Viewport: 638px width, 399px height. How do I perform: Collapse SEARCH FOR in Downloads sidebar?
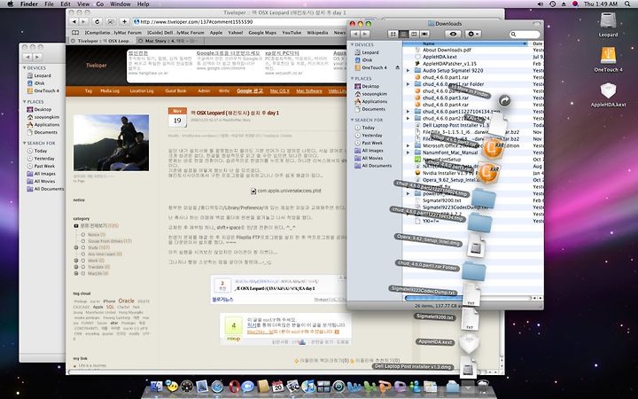click(353, 120)
